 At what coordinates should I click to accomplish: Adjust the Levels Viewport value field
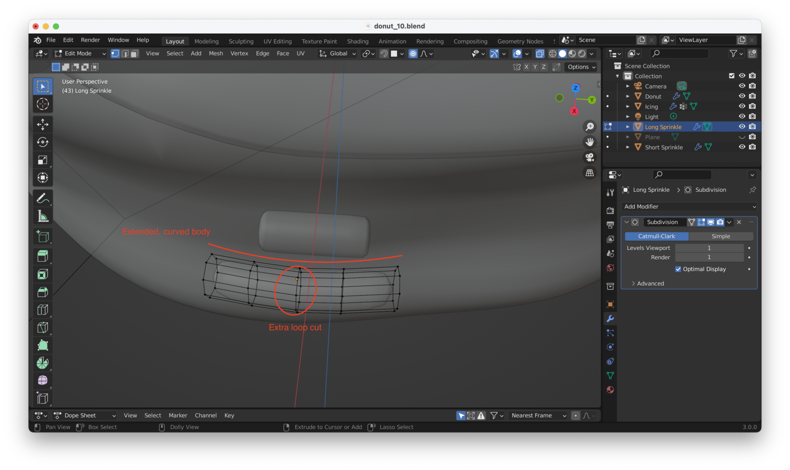[x=709, y=248]
